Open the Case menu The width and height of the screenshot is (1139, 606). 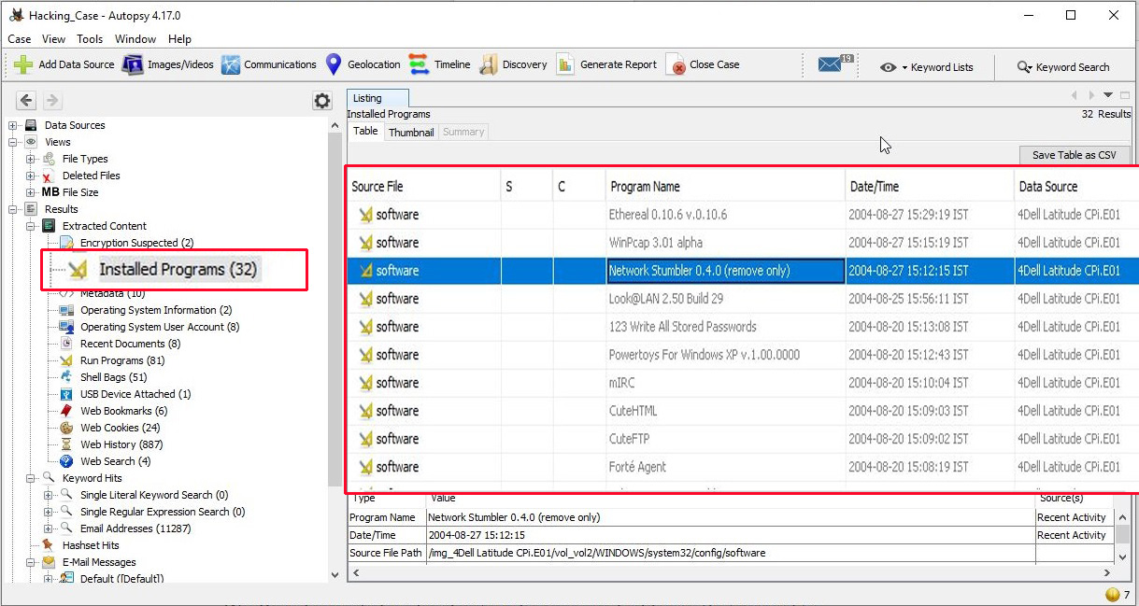pyautogui.click(x=20, y=39)
